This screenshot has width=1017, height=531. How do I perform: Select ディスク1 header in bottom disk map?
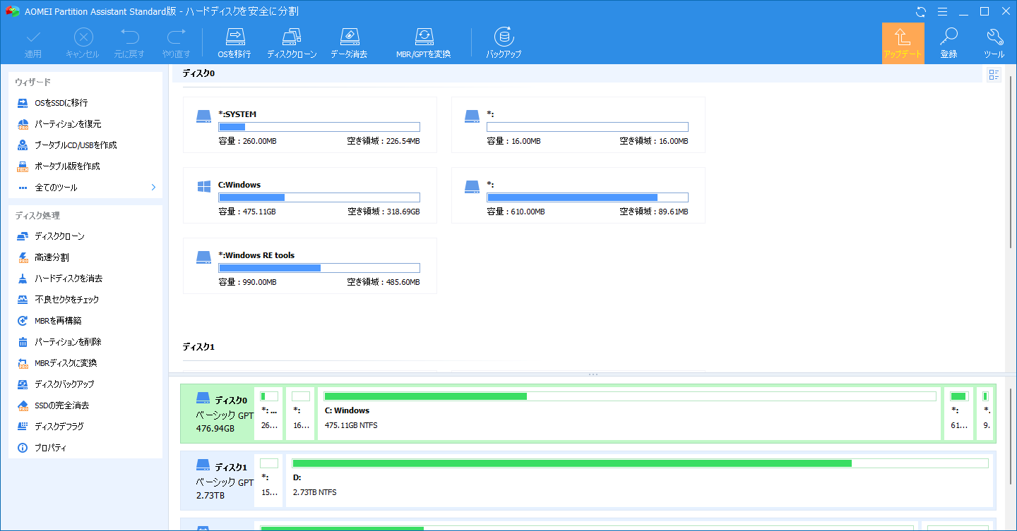point(218,481)
